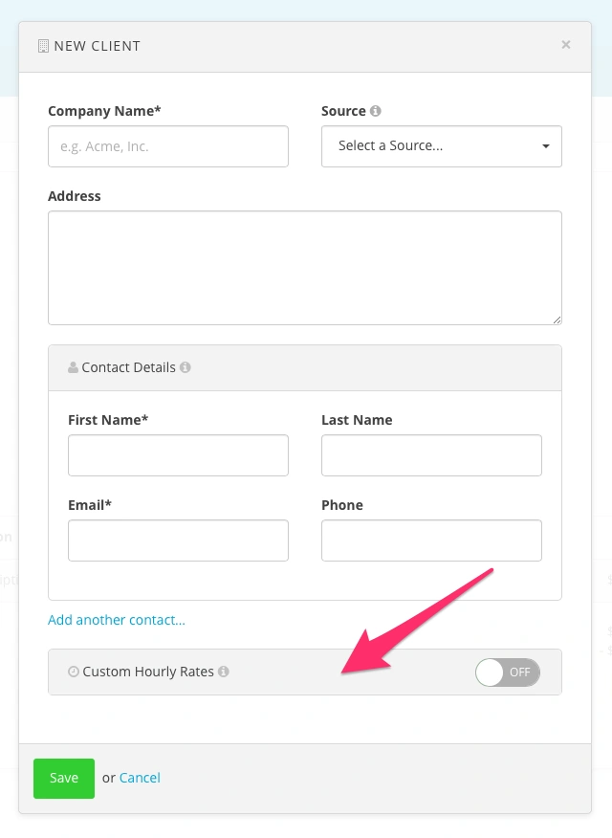Click the info icon beside Contact Details

[186, 367]
